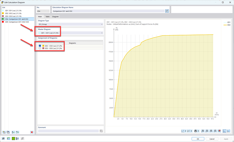Click the function fx icon at bottom left
234x142 pixels.
point(22,138)
